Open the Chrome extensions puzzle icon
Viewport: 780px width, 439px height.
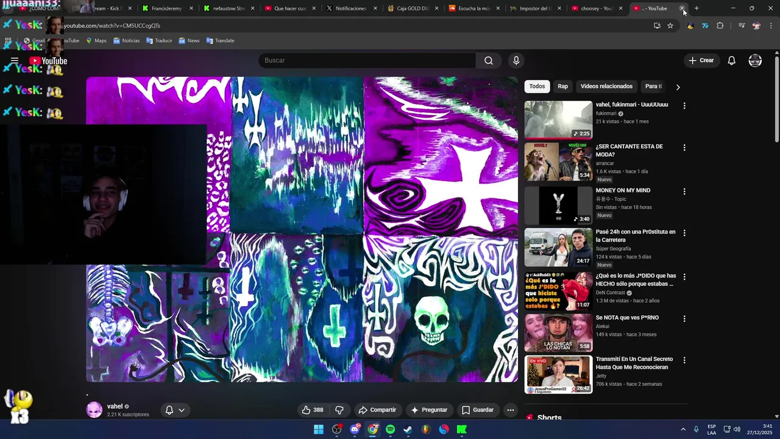(720, 26)
